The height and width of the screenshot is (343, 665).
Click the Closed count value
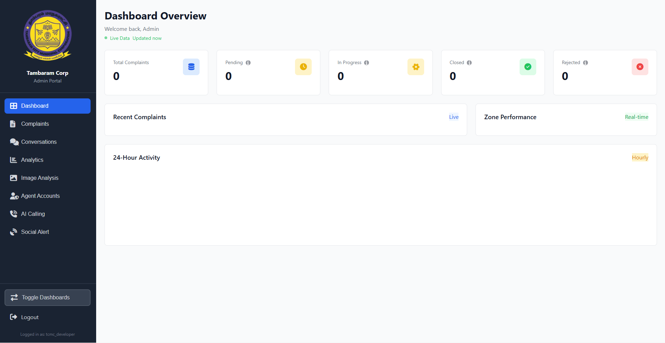pos(453,76)
